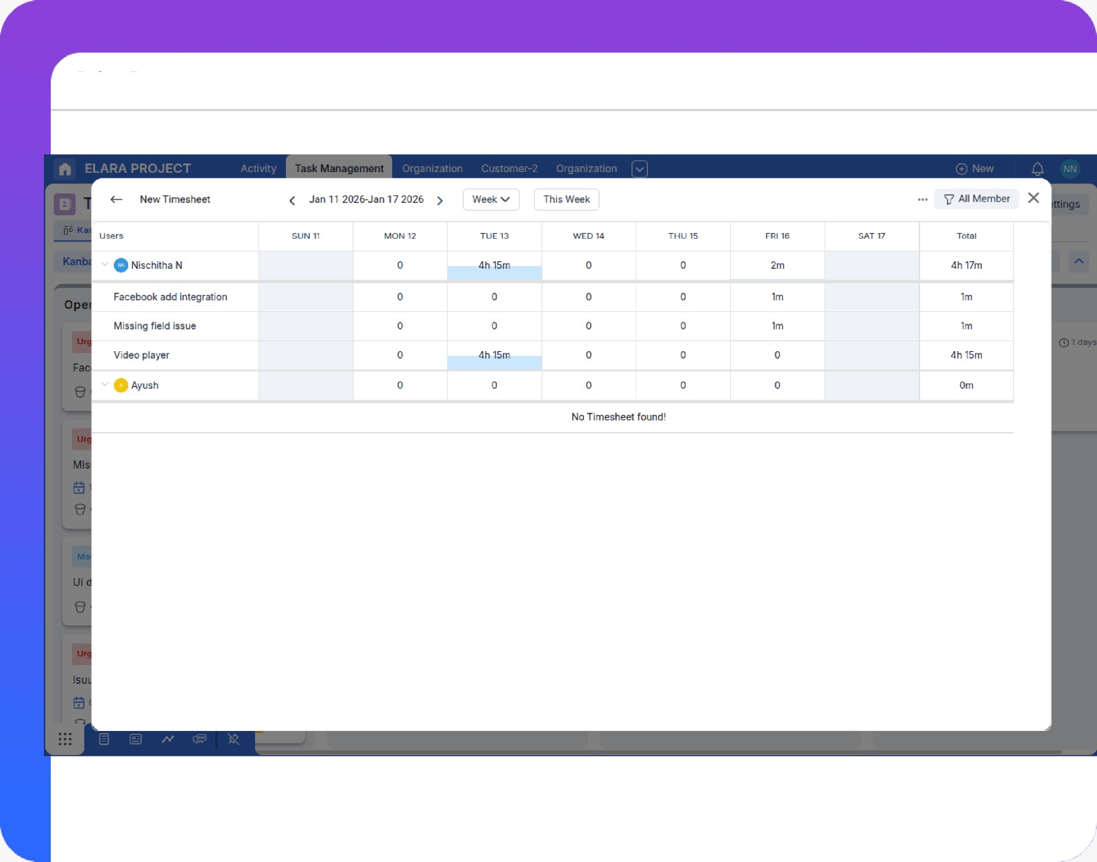Click the home icon in the top navigation bar
Viewport: 1097px width, 862px height.
(64, 168)
